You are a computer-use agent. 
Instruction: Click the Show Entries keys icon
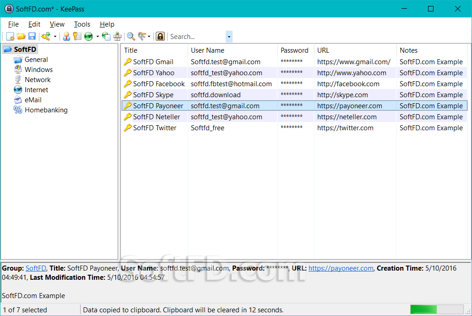142,37
